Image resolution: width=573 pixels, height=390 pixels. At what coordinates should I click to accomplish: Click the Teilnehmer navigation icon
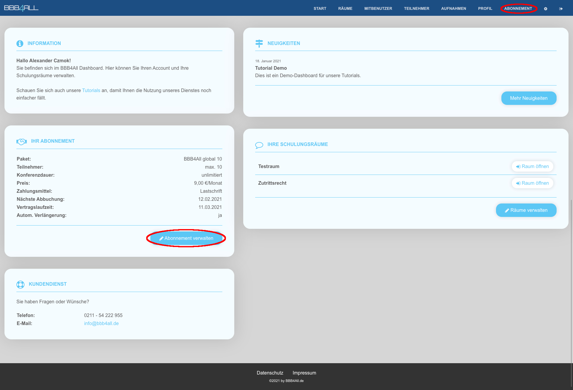tap(416, 8)
